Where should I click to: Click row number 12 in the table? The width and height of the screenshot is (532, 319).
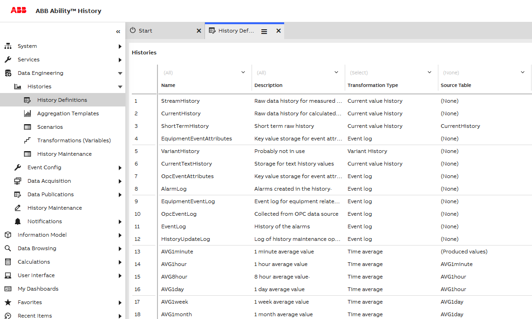pyautogui.click(x=137, y=239)
